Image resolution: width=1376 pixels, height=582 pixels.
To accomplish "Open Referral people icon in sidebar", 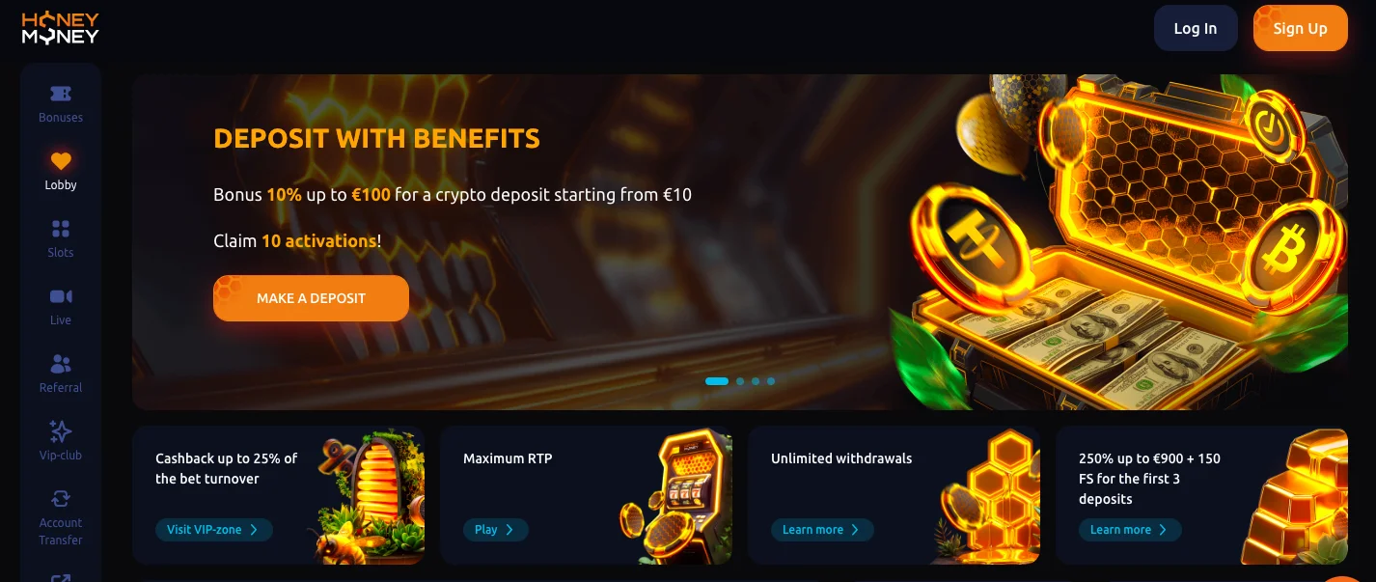I will pyautogui.click(x=61, y=364).
